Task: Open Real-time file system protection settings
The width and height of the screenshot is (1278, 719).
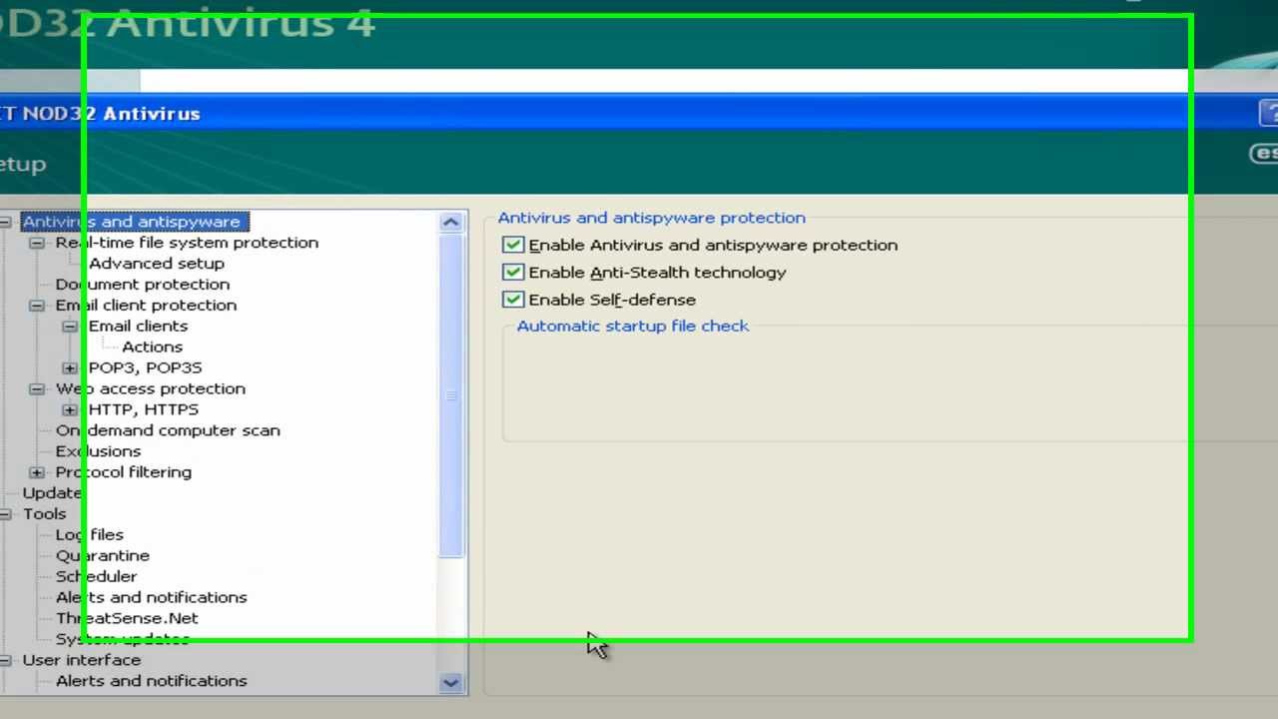Action: click(187, 243)
